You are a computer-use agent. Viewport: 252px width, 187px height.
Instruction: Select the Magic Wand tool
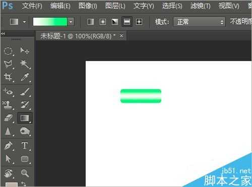tap(25, 64)
